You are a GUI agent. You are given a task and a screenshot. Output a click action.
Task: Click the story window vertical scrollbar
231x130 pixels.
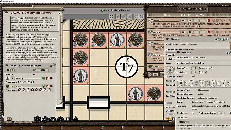pyautogui.click(x=60, y=58)
